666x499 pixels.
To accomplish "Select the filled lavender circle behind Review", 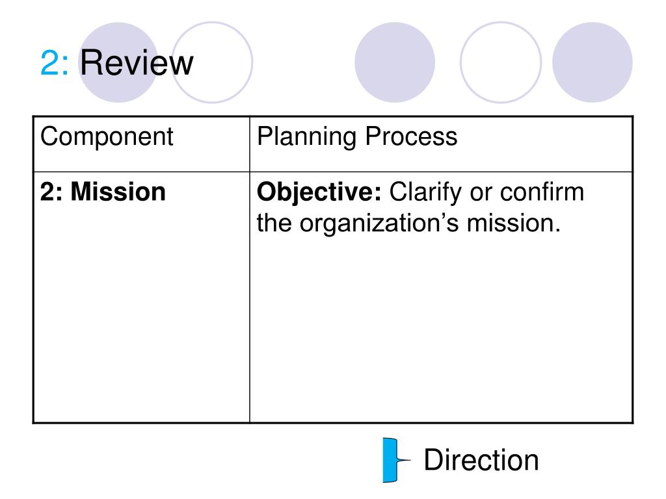I will tap(118, 62).
